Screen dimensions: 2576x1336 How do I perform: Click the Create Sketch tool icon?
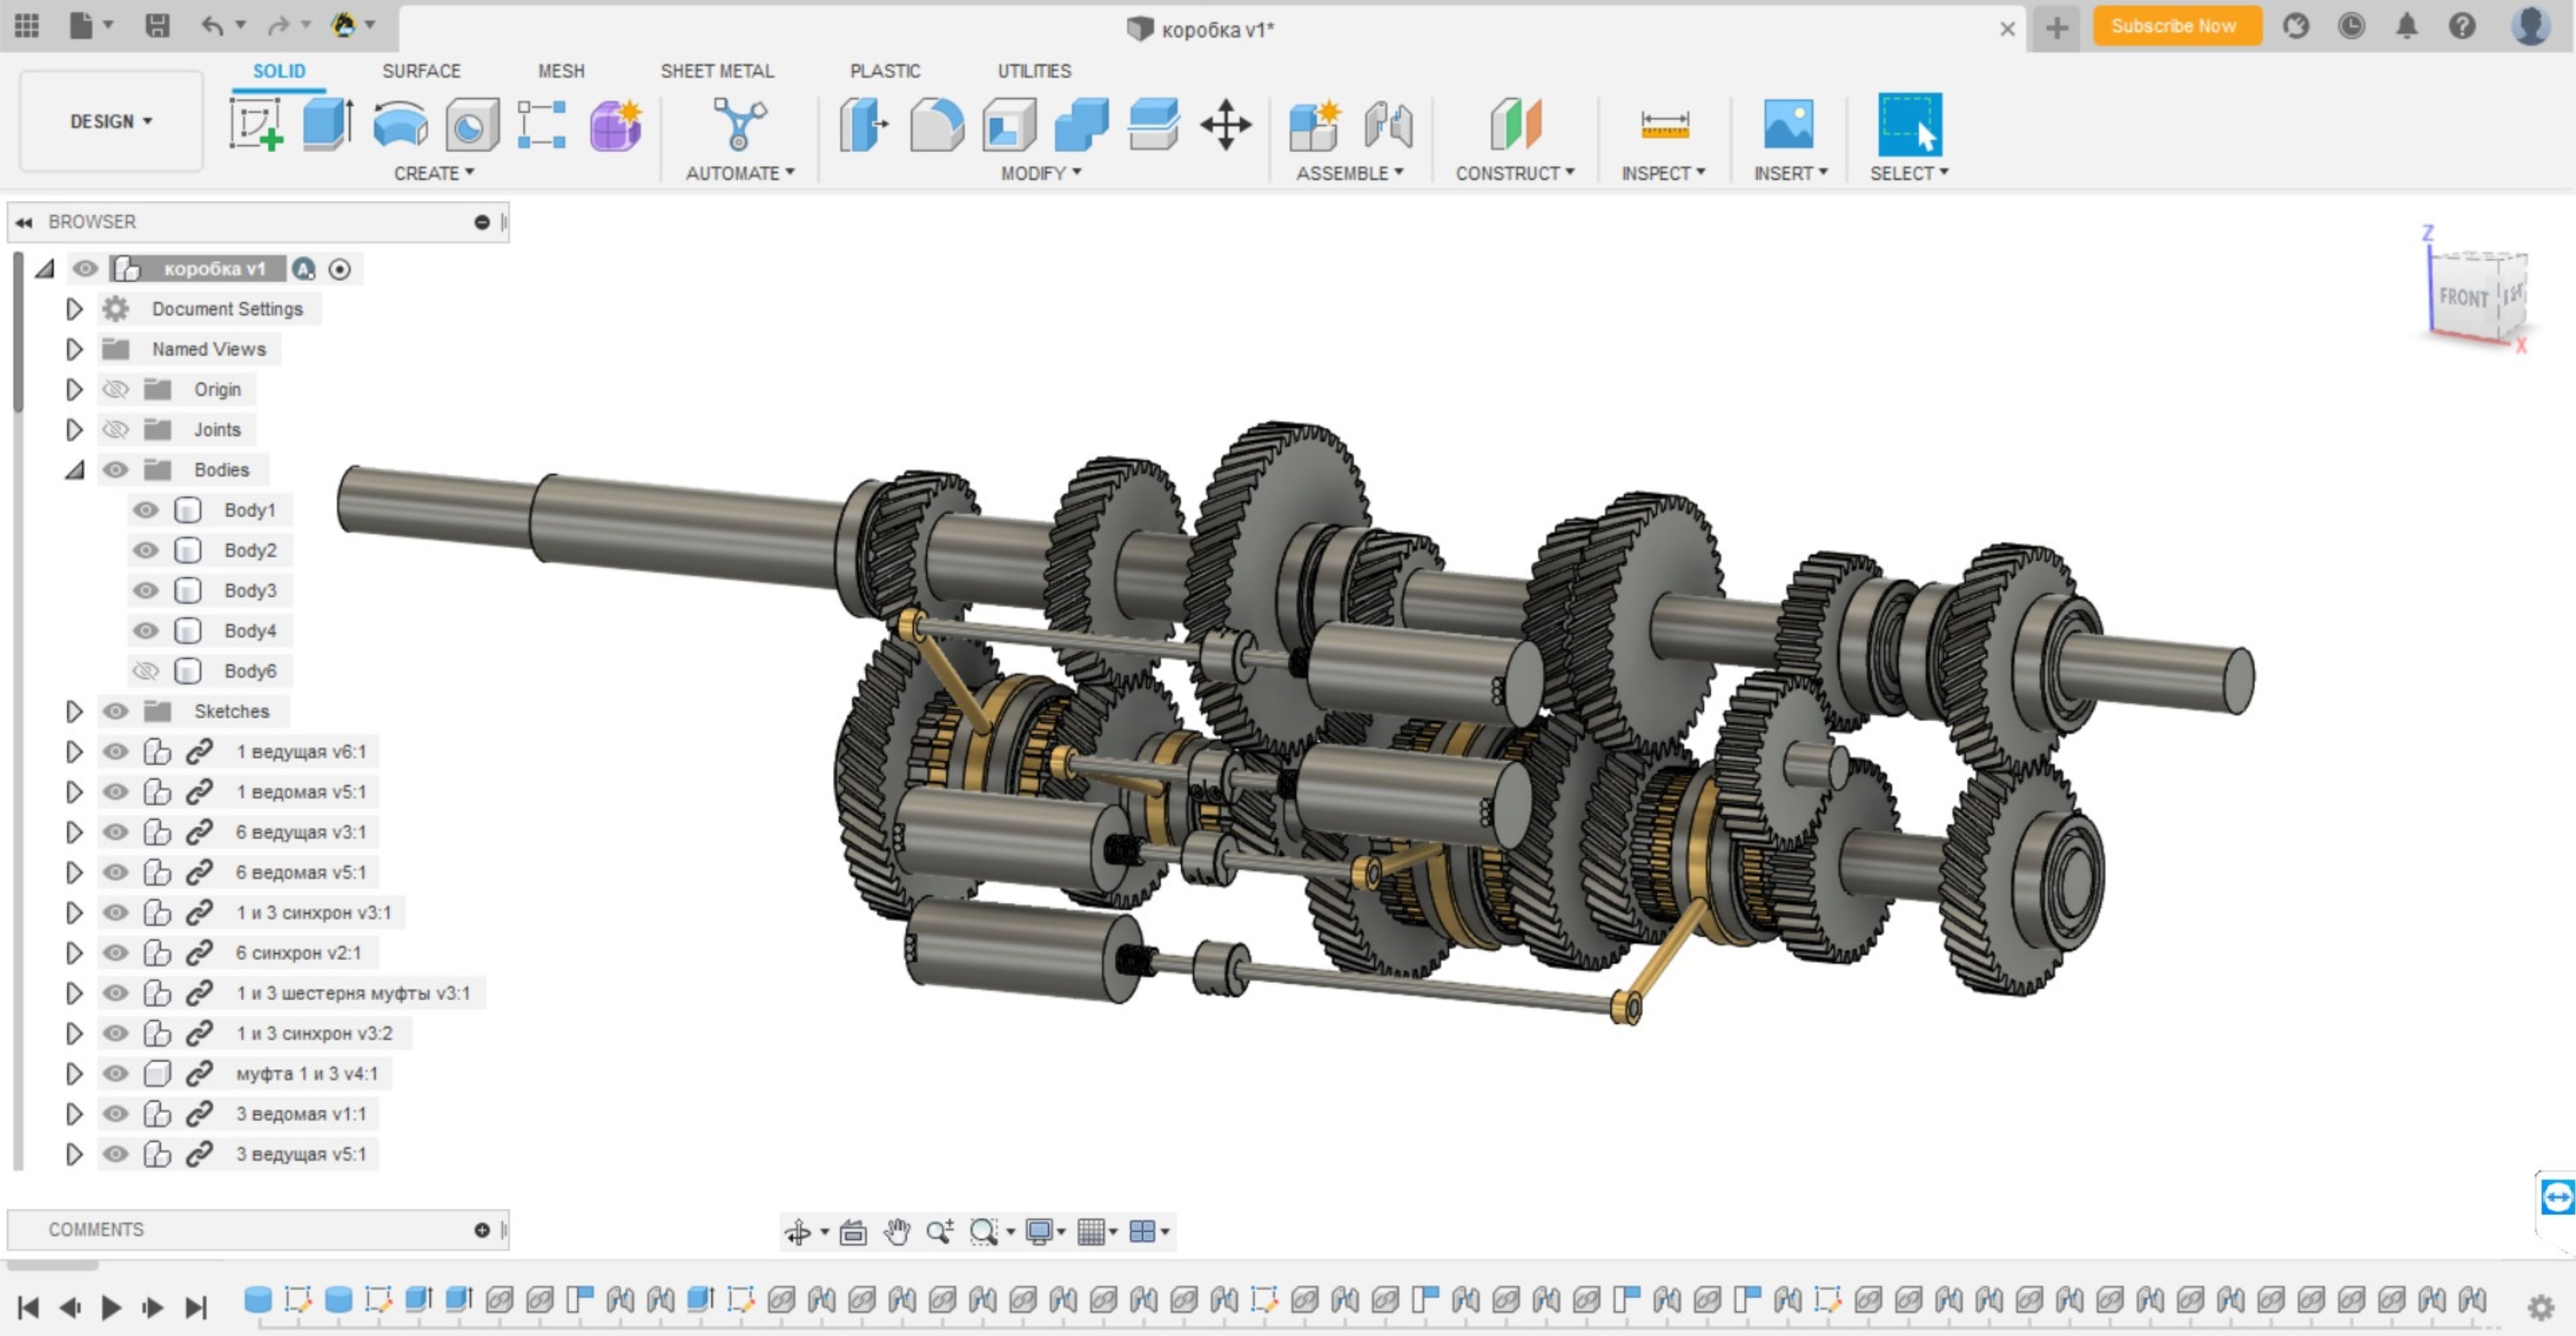257,124
